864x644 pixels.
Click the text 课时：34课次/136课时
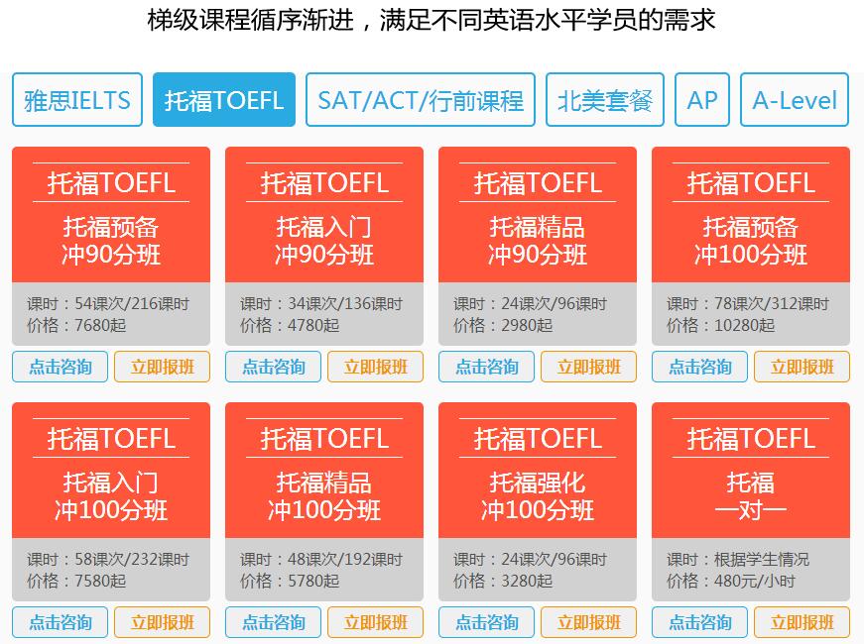pyautogui.click(x=321, y=303)
